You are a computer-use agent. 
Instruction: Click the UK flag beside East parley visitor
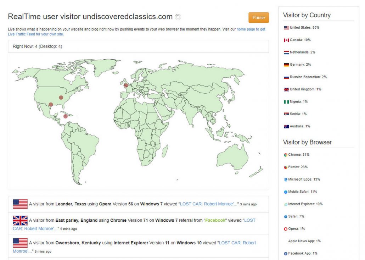[x=20, y=221]
